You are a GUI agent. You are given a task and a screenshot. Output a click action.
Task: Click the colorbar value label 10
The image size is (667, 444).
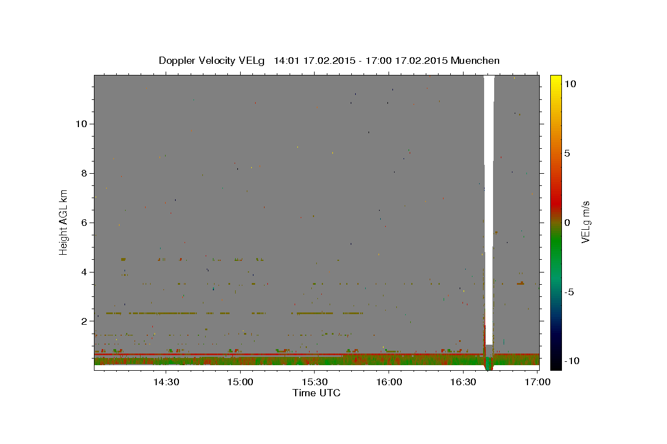tap(570, 84)
